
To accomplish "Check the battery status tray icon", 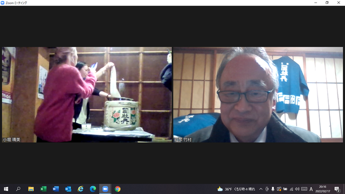I will [285, 189].
